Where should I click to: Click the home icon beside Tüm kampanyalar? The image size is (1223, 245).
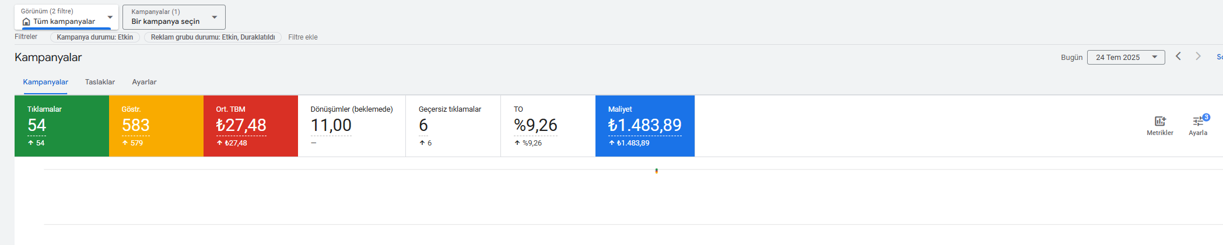pyautogui.click(x=26, y=22)
